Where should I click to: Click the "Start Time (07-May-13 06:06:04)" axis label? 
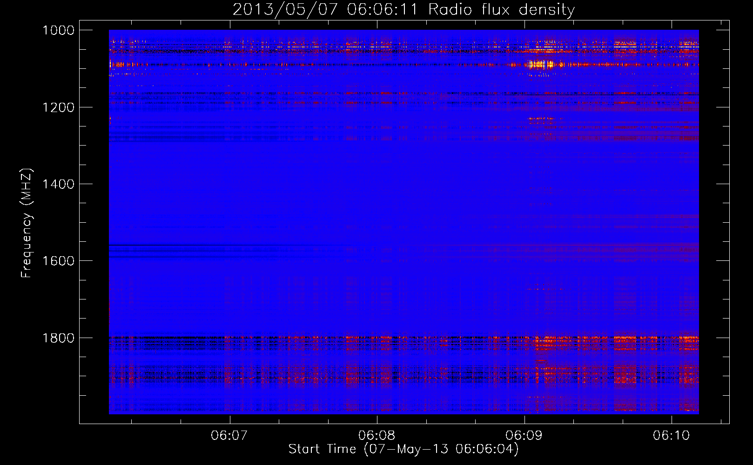(x=403, y=449)
